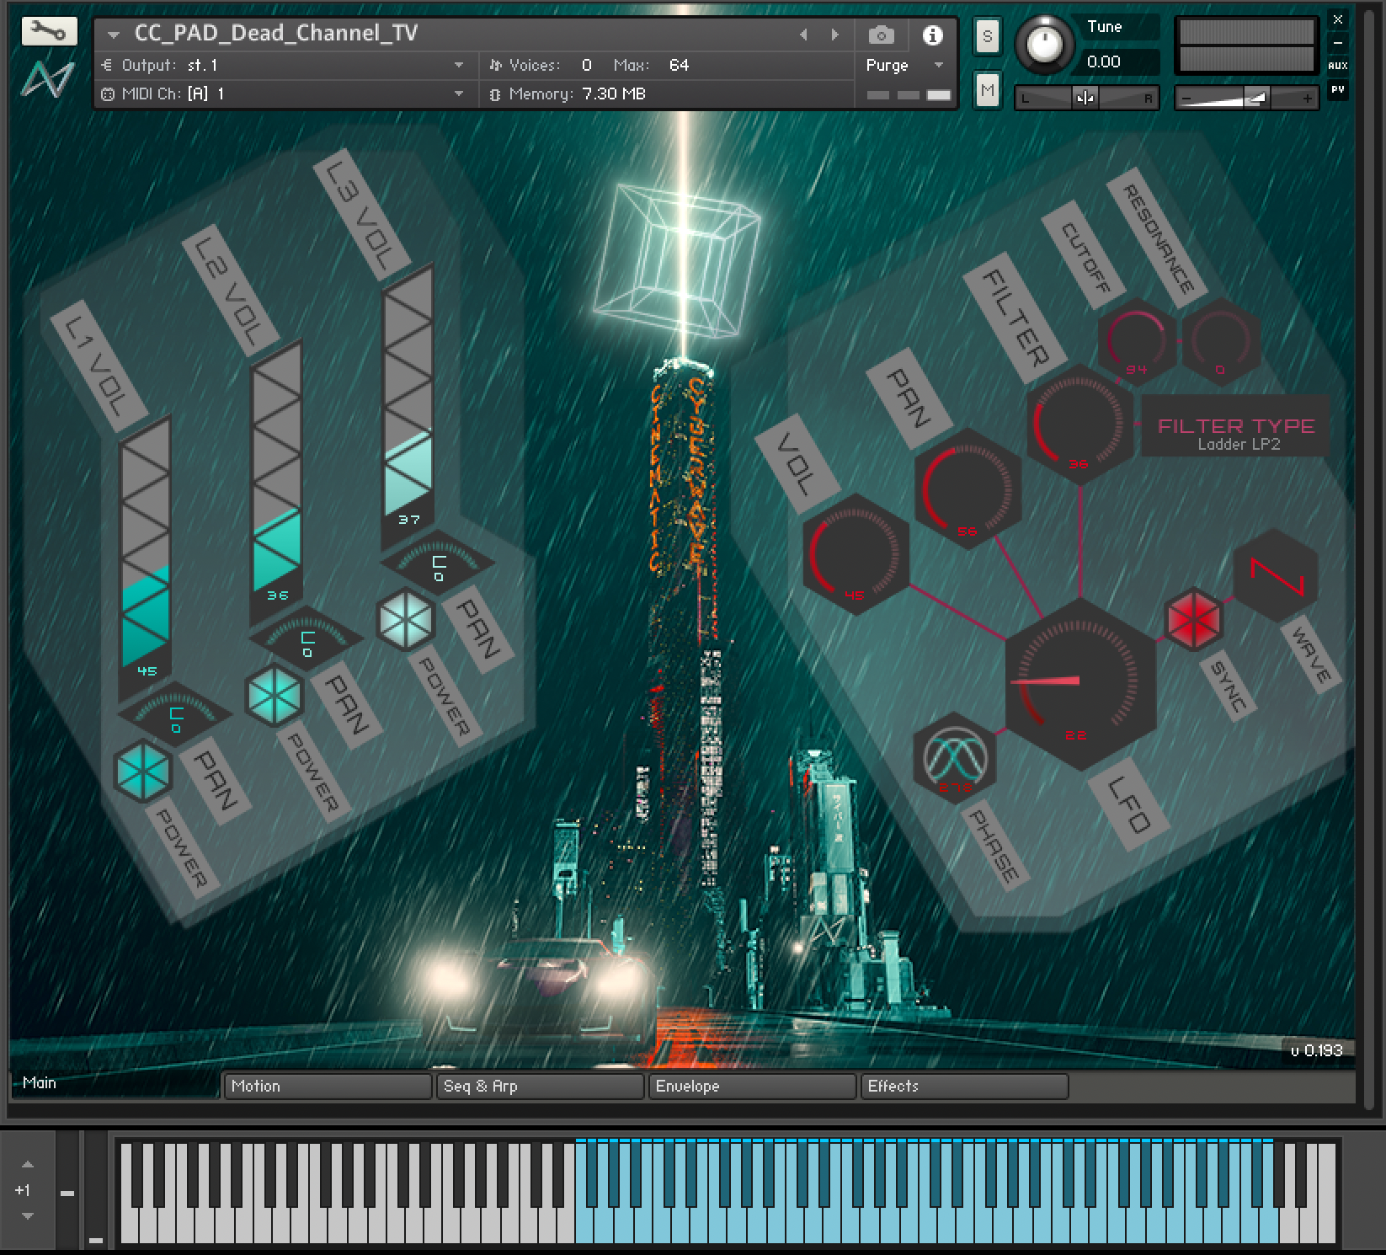This screenshot has width=1386, height=1255.
Task: Solo the instrument with S button
Action: tap(987, 36)
